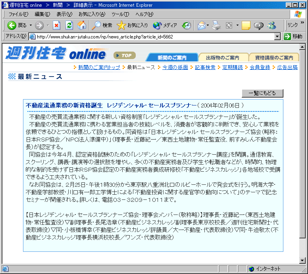
Task: Open the ツール(T) menu
Action: (x=120, y=14)
